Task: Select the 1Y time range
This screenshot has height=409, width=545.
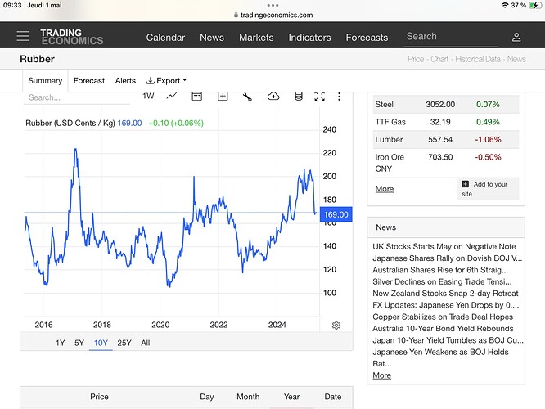Action: tap(61, 343)
